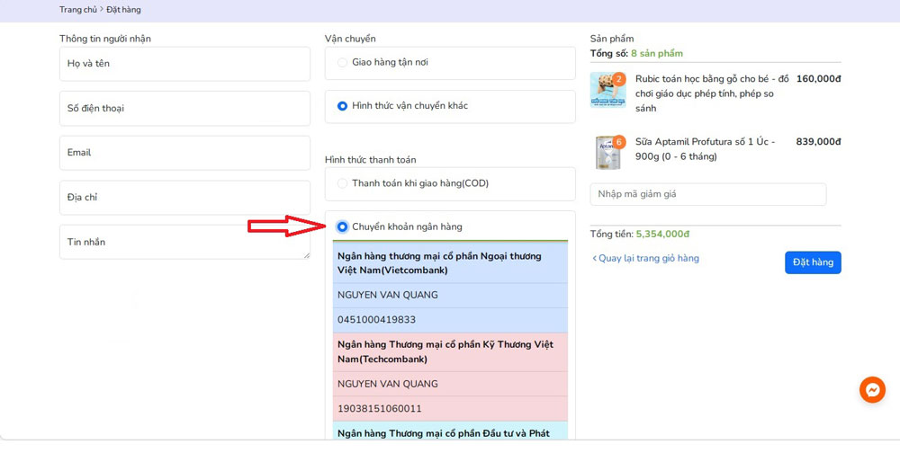Click the 'Nhập mã giảm giá' coupon field
The height and width of the screenshot is (453, 900).
coord(708,194)
